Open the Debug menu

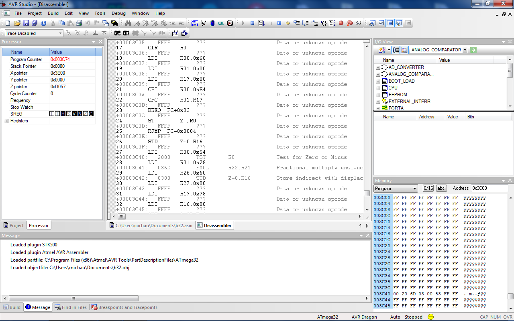tap(118, 13)
